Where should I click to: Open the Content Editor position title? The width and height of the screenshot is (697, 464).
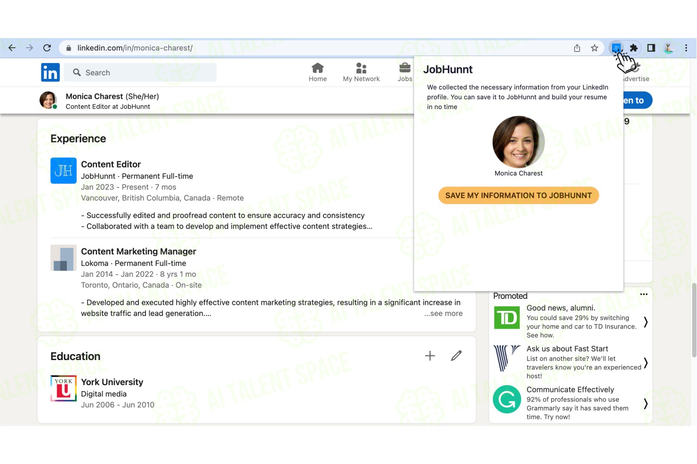point(111,164)
